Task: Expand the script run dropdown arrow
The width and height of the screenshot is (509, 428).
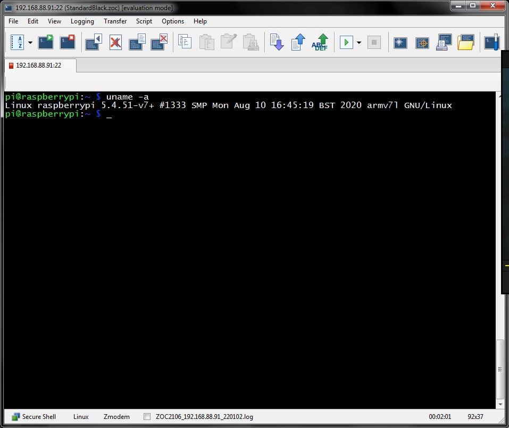Action: click(x=359, y=43)
